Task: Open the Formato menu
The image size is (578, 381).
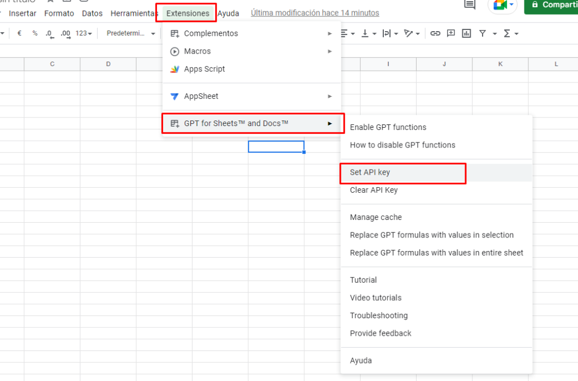Action: 59,14
